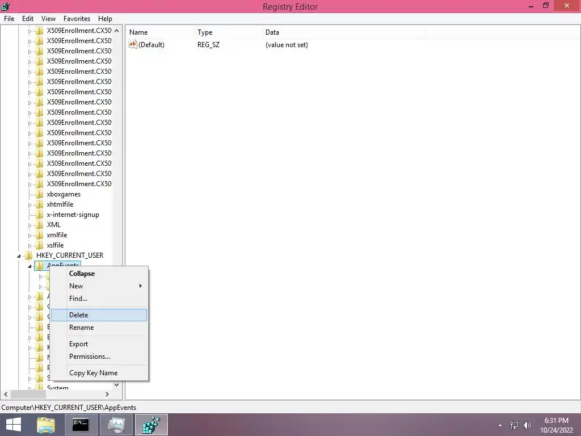581x436 pixels.
Task: Open the Registry Editor title bar icon
Action: click(x=6, y=6)
